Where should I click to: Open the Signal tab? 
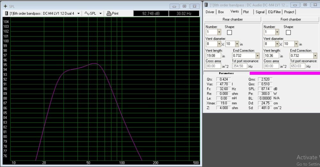pos(260,12)
